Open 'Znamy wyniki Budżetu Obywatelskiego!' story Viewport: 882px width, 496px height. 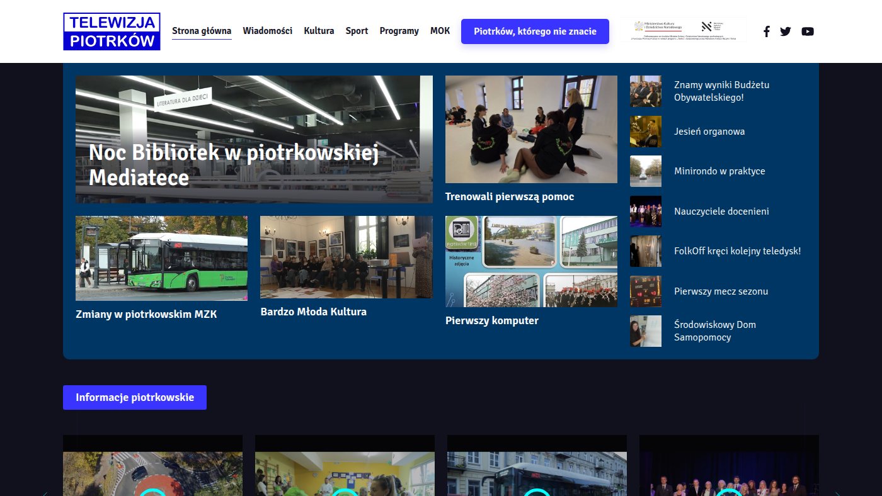721,91
